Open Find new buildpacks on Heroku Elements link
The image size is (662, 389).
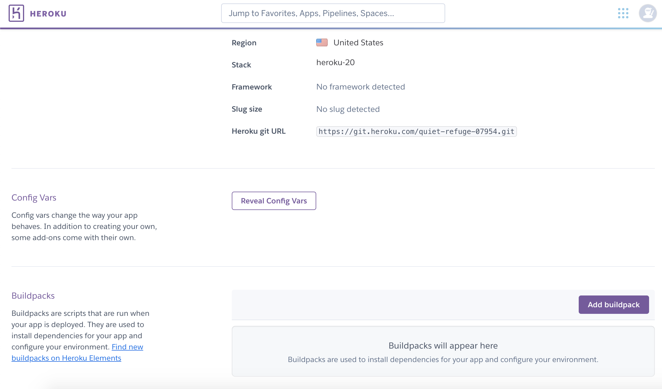coord(77,353)
